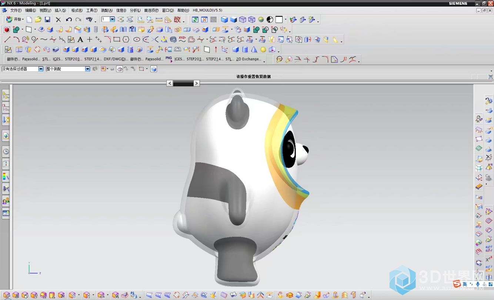Open a part with the folder icon

pyautogui.click(x=38, y=20)
